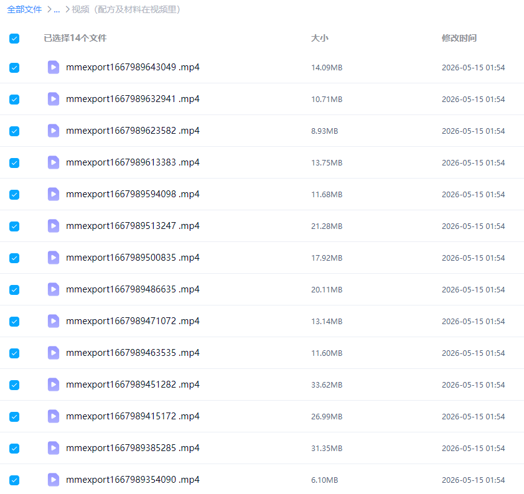Uncheck mmexport1667989385285 .mp4 checkbox
This screenshot has width=524, height=494.
(14, 449)
